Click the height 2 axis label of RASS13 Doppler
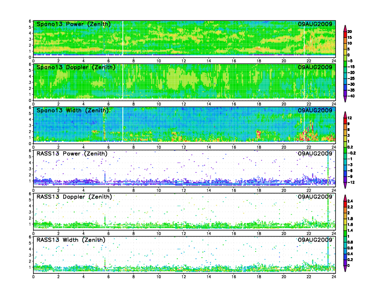385x297 pixels. click(x=30, y=218)
